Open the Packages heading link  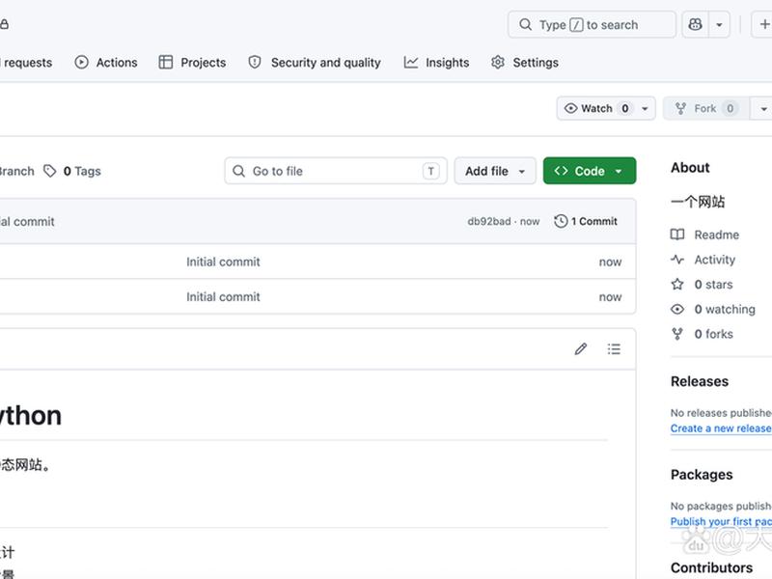coord(702,475)
